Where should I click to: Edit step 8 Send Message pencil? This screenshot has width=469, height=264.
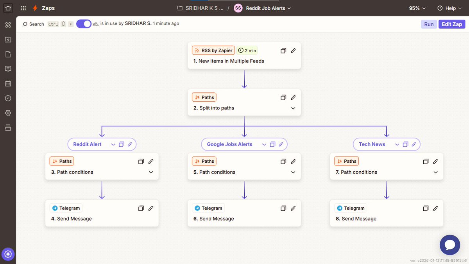coord(435,208)
